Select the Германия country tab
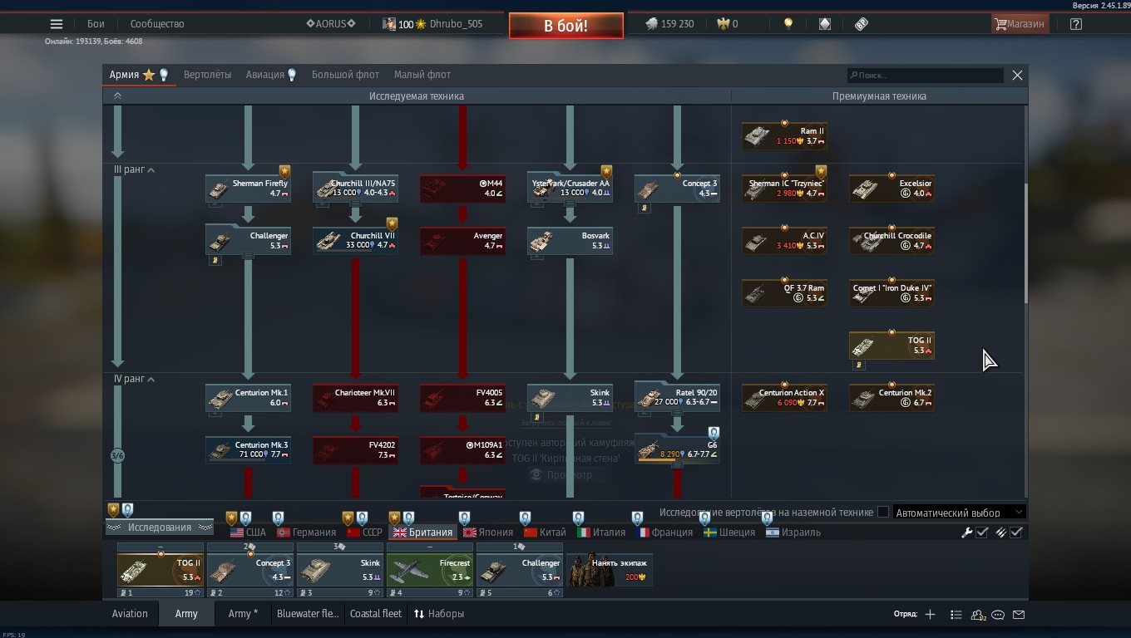This screenshot has width=1131, height=638. pyautogui.click(x=307, y=532)
